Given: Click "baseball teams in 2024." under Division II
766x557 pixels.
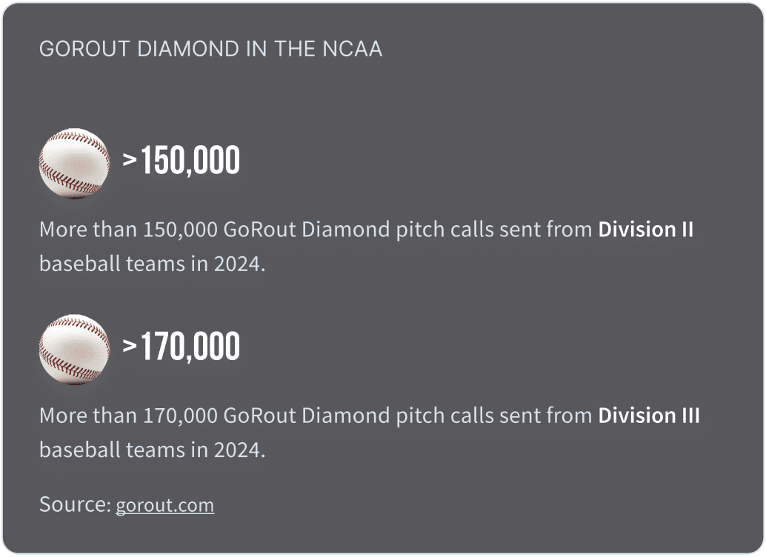Looking at the screenshot, I should [x=152, y=264].
